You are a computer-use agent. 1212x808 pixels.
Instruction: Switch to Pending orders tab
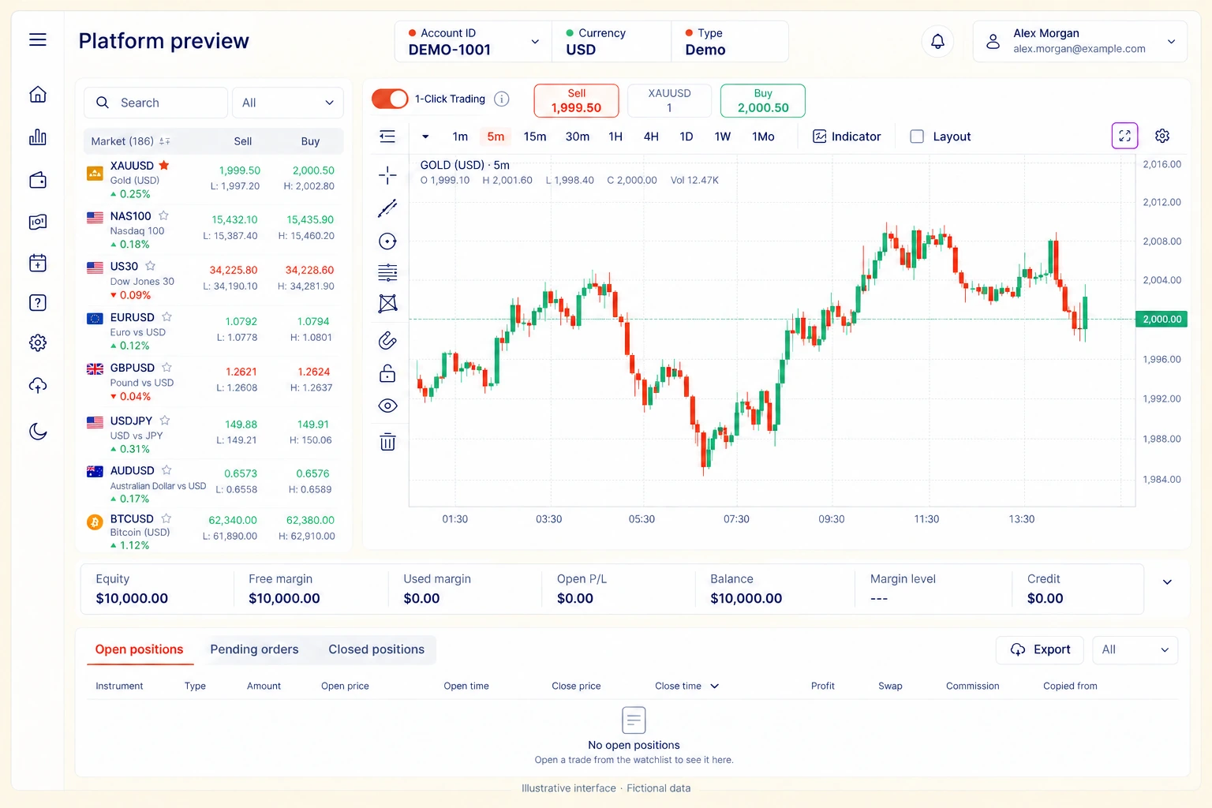254,649
